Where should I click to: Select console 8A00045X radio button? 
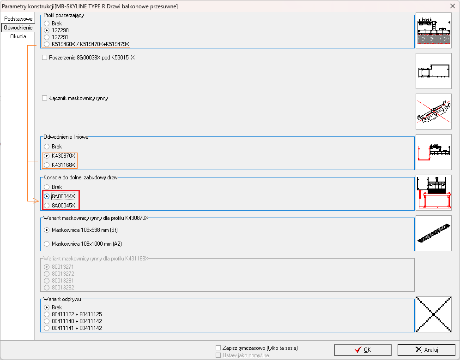point(47,206)
